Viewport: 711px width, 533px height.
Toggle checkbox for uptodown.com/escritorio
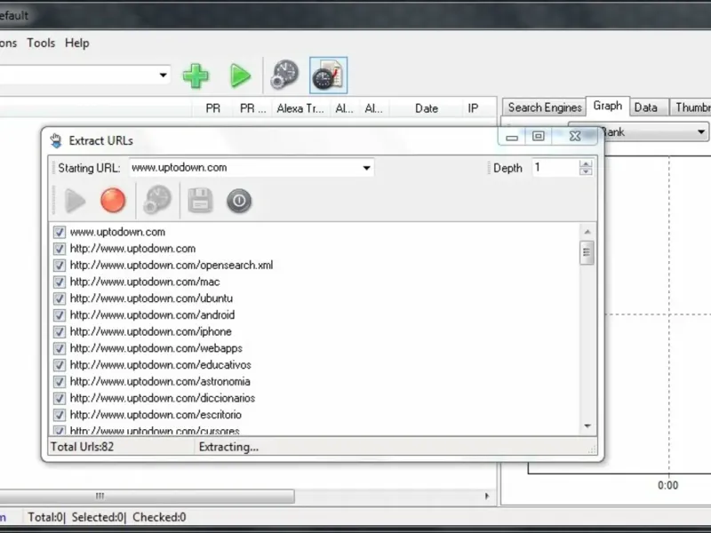point(59,415)
